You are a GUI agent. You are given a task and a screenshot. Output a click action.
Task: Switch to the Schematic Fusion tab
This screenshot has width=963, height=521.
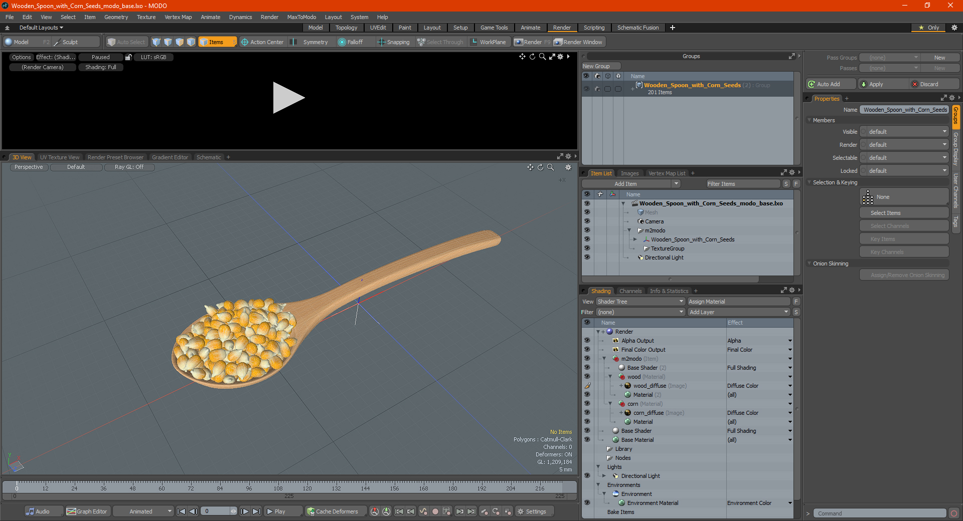638,28
